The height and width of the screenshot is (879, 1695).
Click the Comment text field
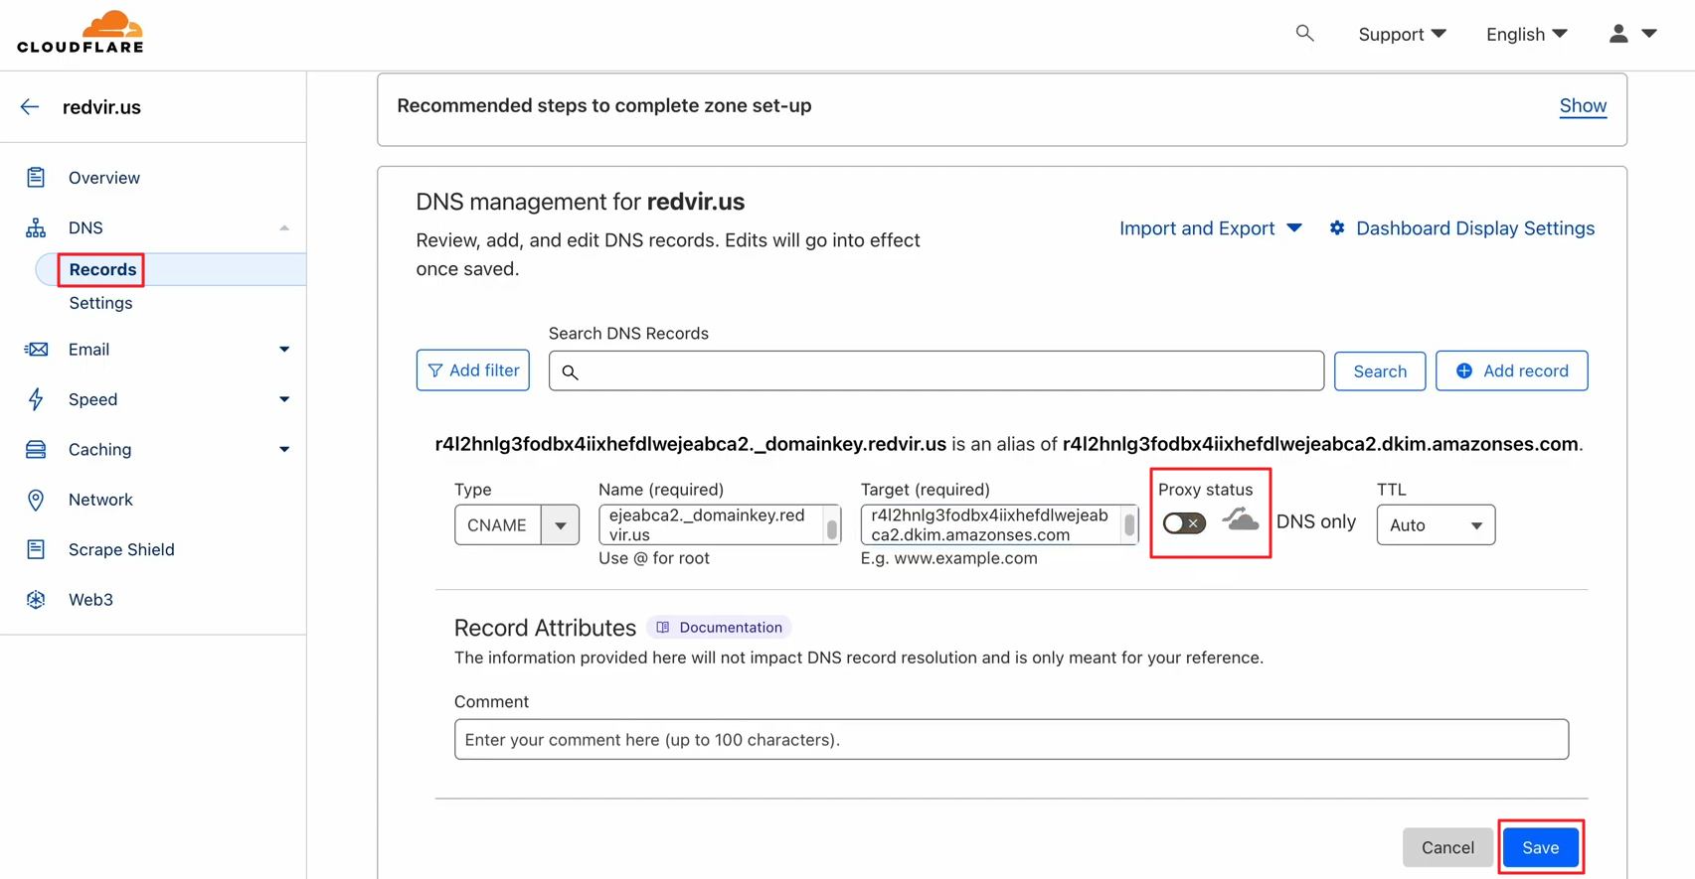pos(1011,740)
